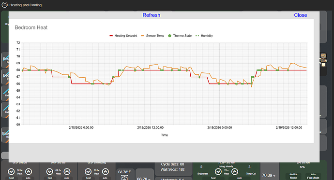Click the Cycle Secs: 88 value
The image size is (334, 180).
[172, 164]
